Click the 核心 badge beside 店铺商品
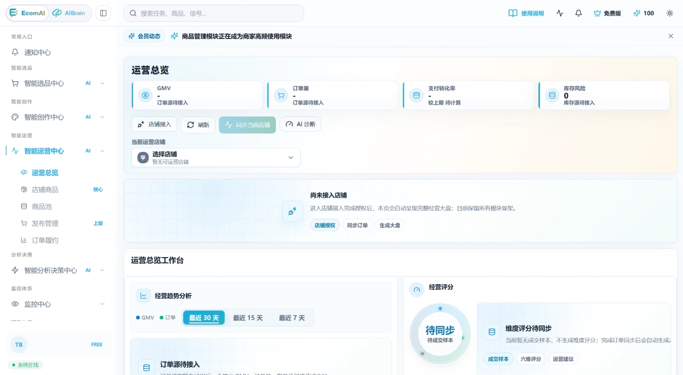Viewport: 683px width, 375px height. 98,189
